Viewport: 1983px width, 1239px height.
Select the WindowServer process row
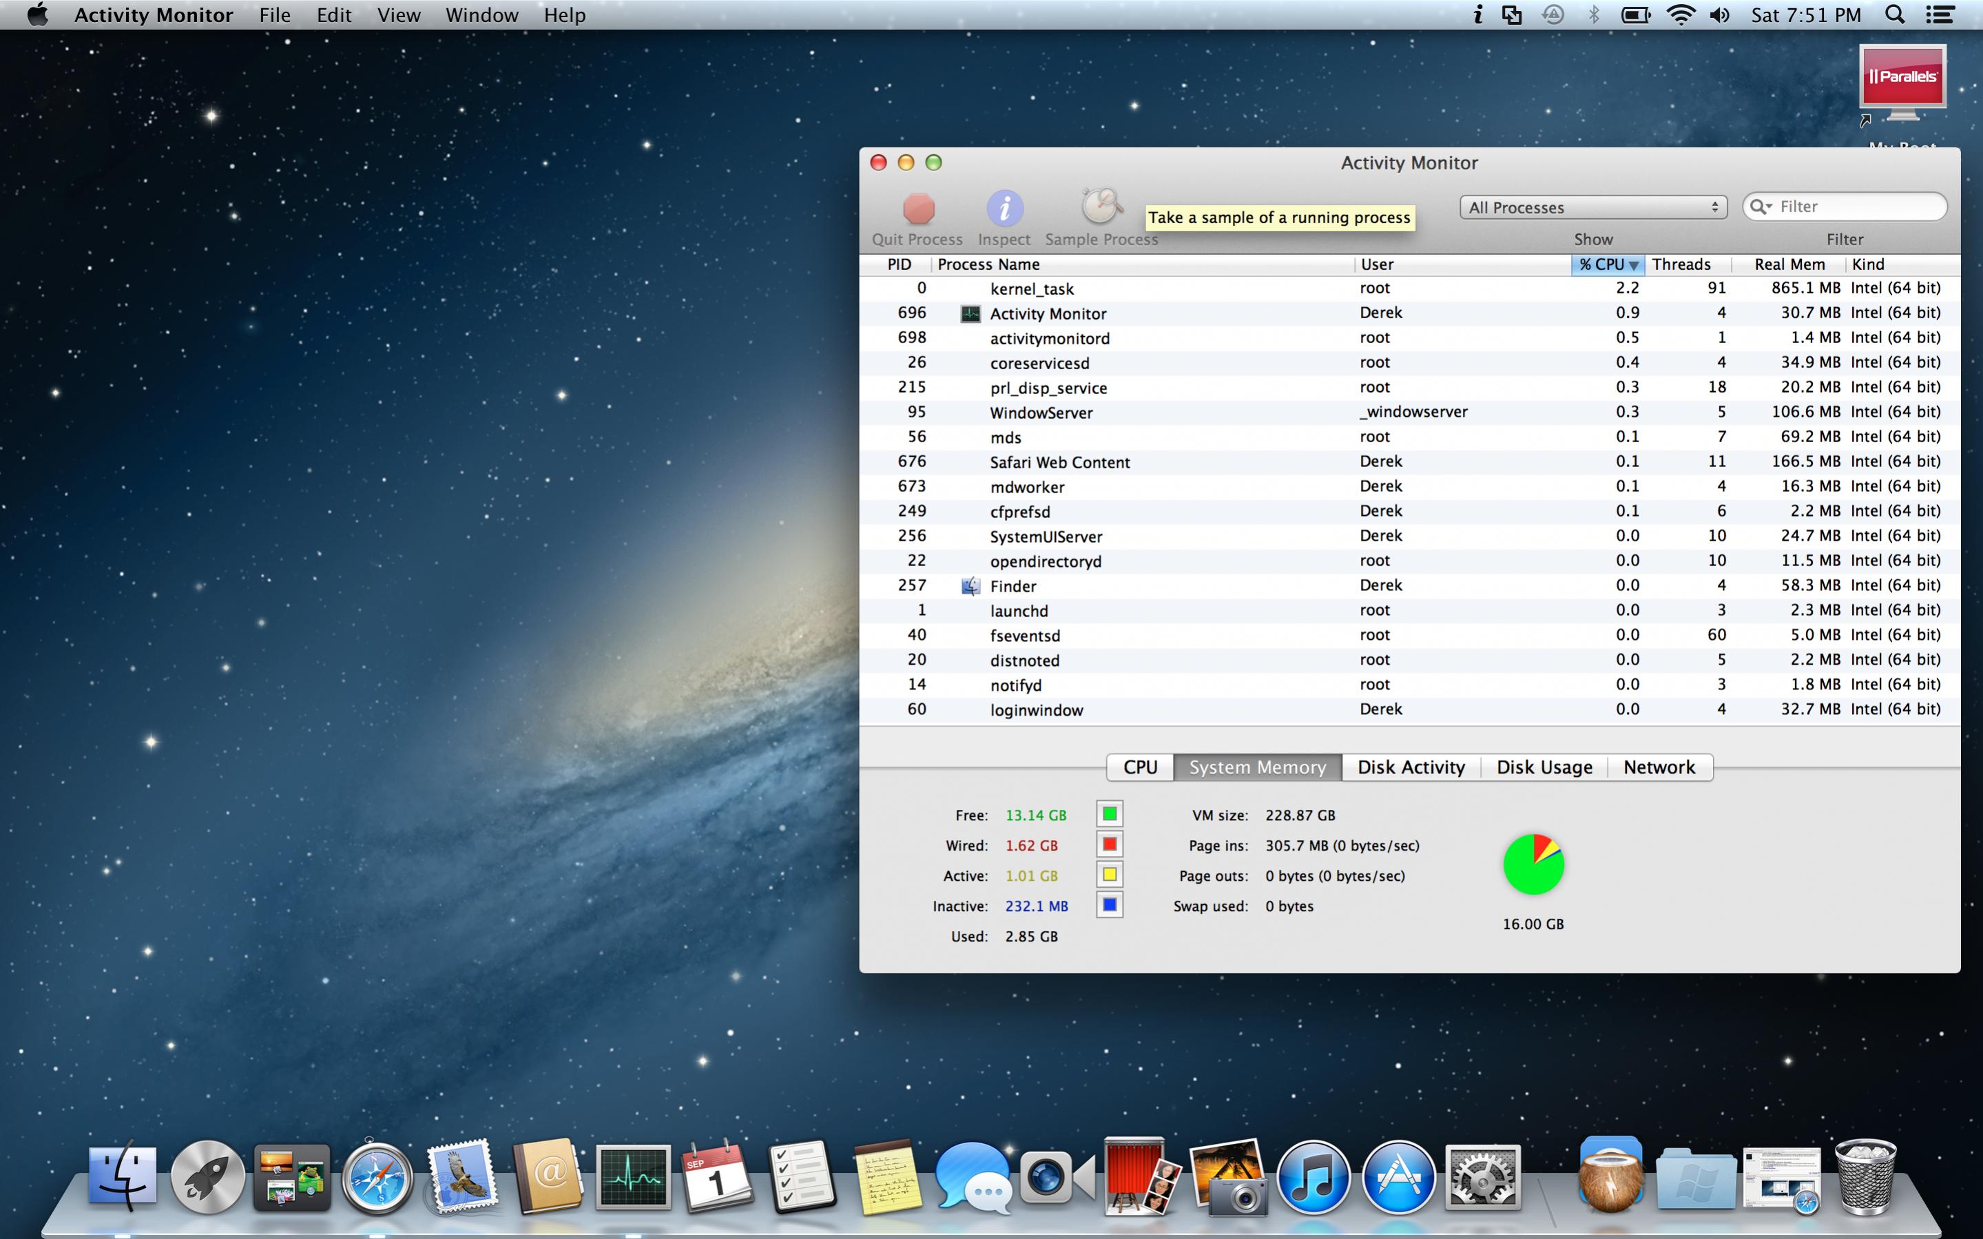(1409, 412)
